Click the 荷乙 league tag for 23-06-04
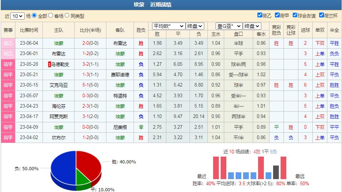 8,43
